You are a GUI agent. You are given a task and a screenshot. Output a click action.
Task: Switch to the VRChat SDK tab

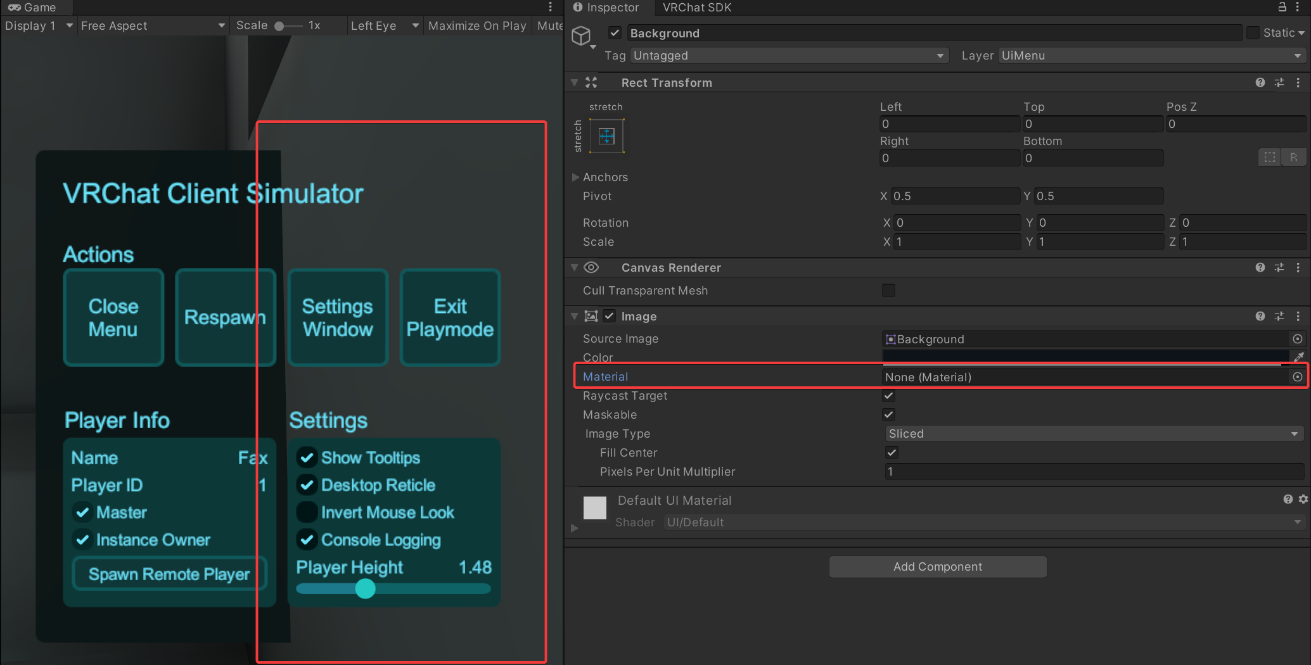[697, 8]
